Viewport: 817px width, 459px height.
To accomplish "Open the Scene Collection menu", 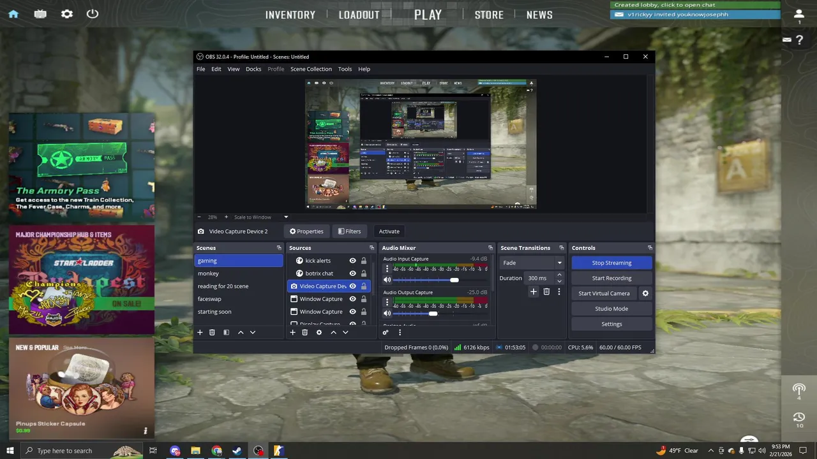I will tap(311, 69).
